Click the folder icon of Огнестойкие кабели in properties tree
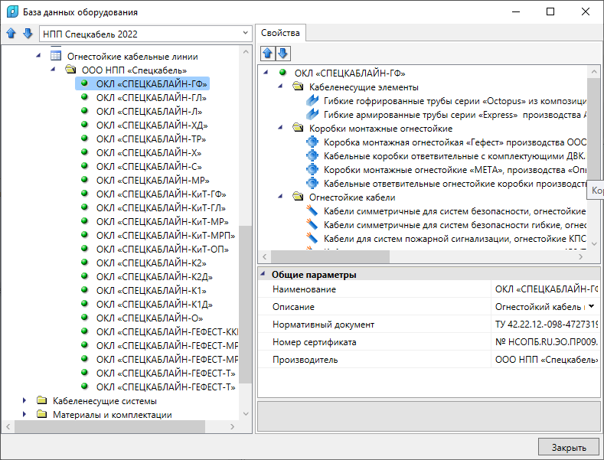This screenshot has height=460, width=604. pos(298,197)
